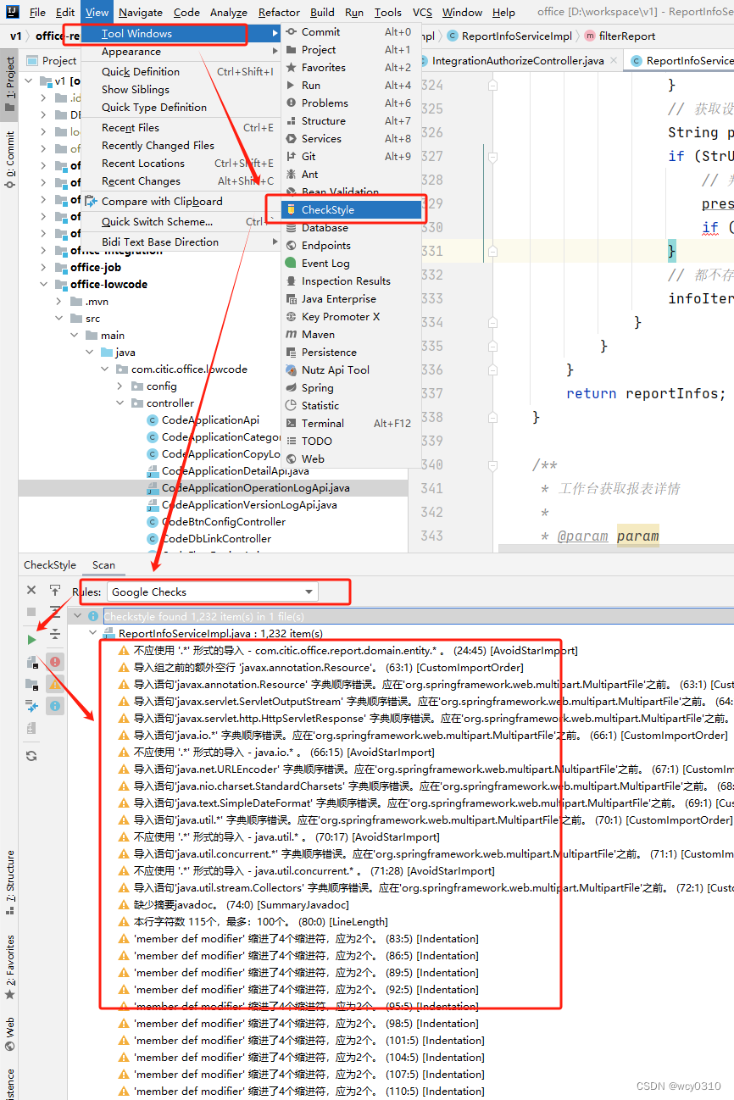Collapse 'Checkstyle found 1,232 item(s)' node
This screenshot has height=1100, width=734.
78,616
